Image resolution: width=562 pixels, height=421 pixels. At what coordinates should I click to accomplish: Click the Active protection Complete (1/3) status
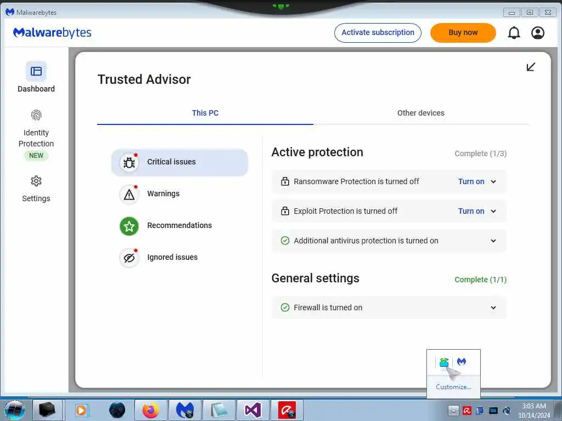(x=481, y=153)
